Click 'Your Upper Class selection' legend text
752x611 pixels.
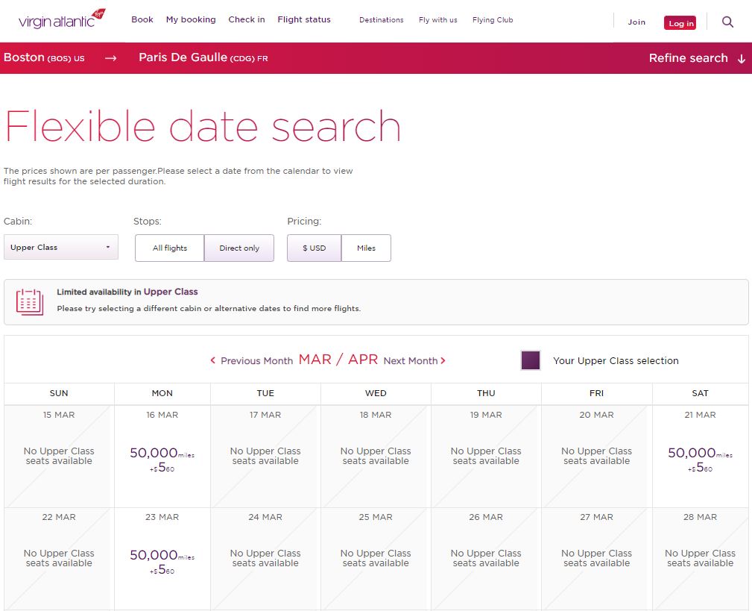616,360
